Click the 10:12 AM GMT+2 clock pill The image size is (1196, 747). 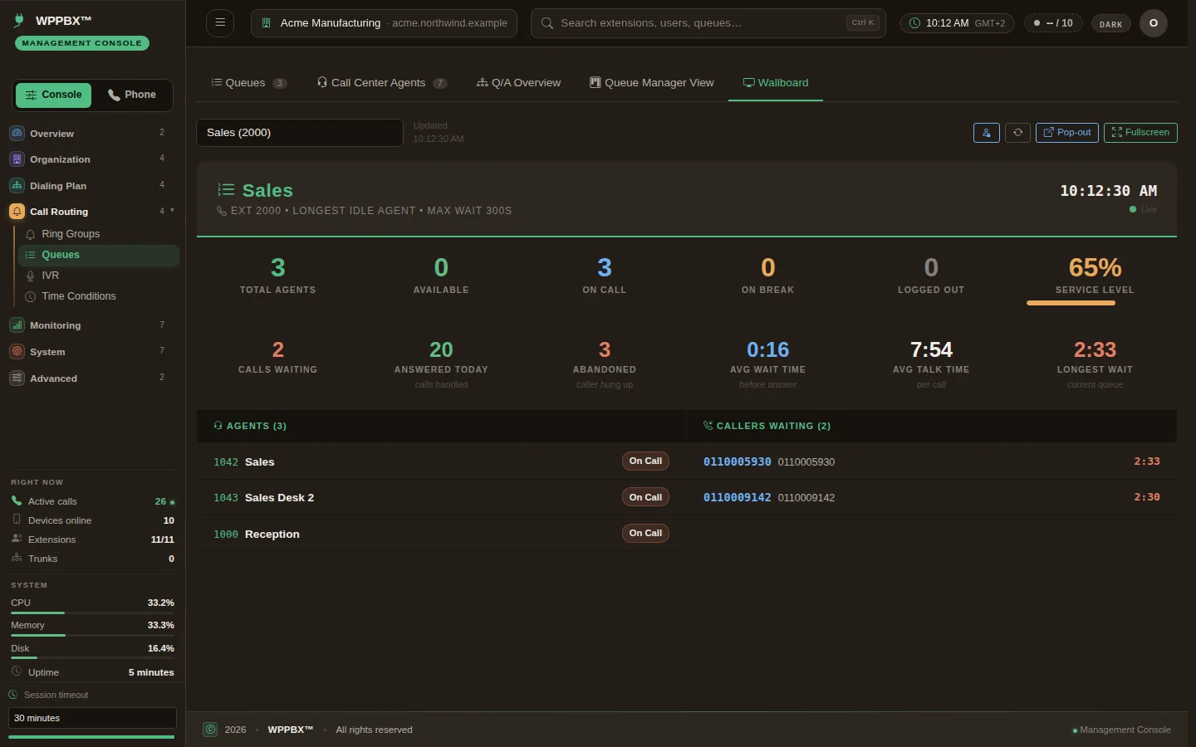(x=957, y=23)
